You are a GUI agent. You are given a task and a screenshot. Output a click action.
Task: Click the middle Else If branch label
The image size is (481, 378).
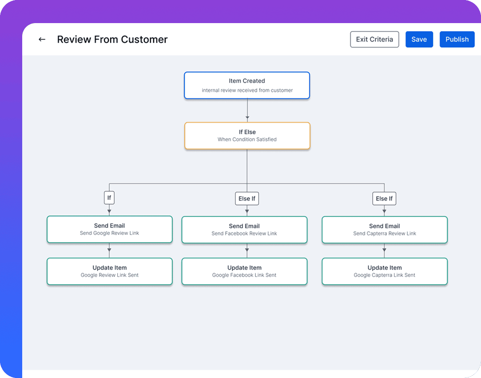[x=247, y=199]
